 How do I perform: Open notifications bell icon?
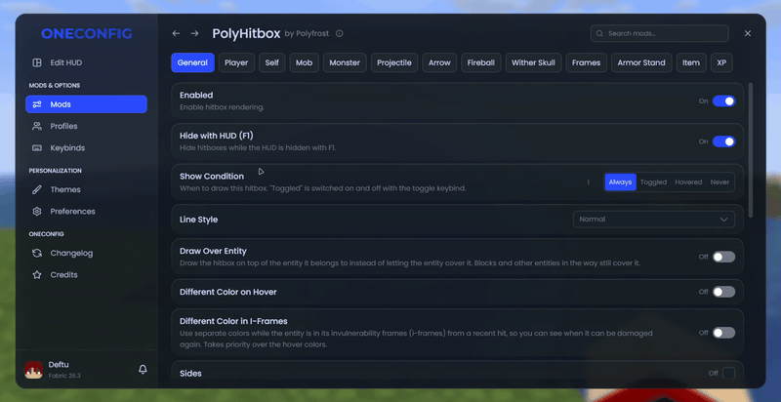[x=143, y=369]
